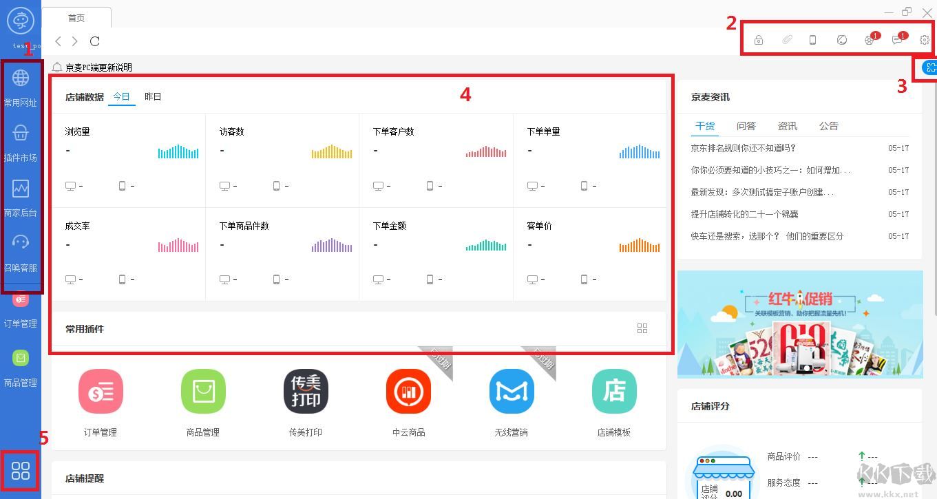The image size is (937, 499).
Task: Click the 客单价 orange bar chart
Action: [x=640, y=245]
